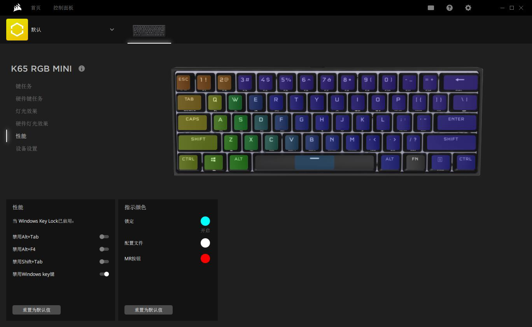
Task: Click 重置为默认值 under 性能 panel
Action: pyautogui.click(x=37, y=310)
